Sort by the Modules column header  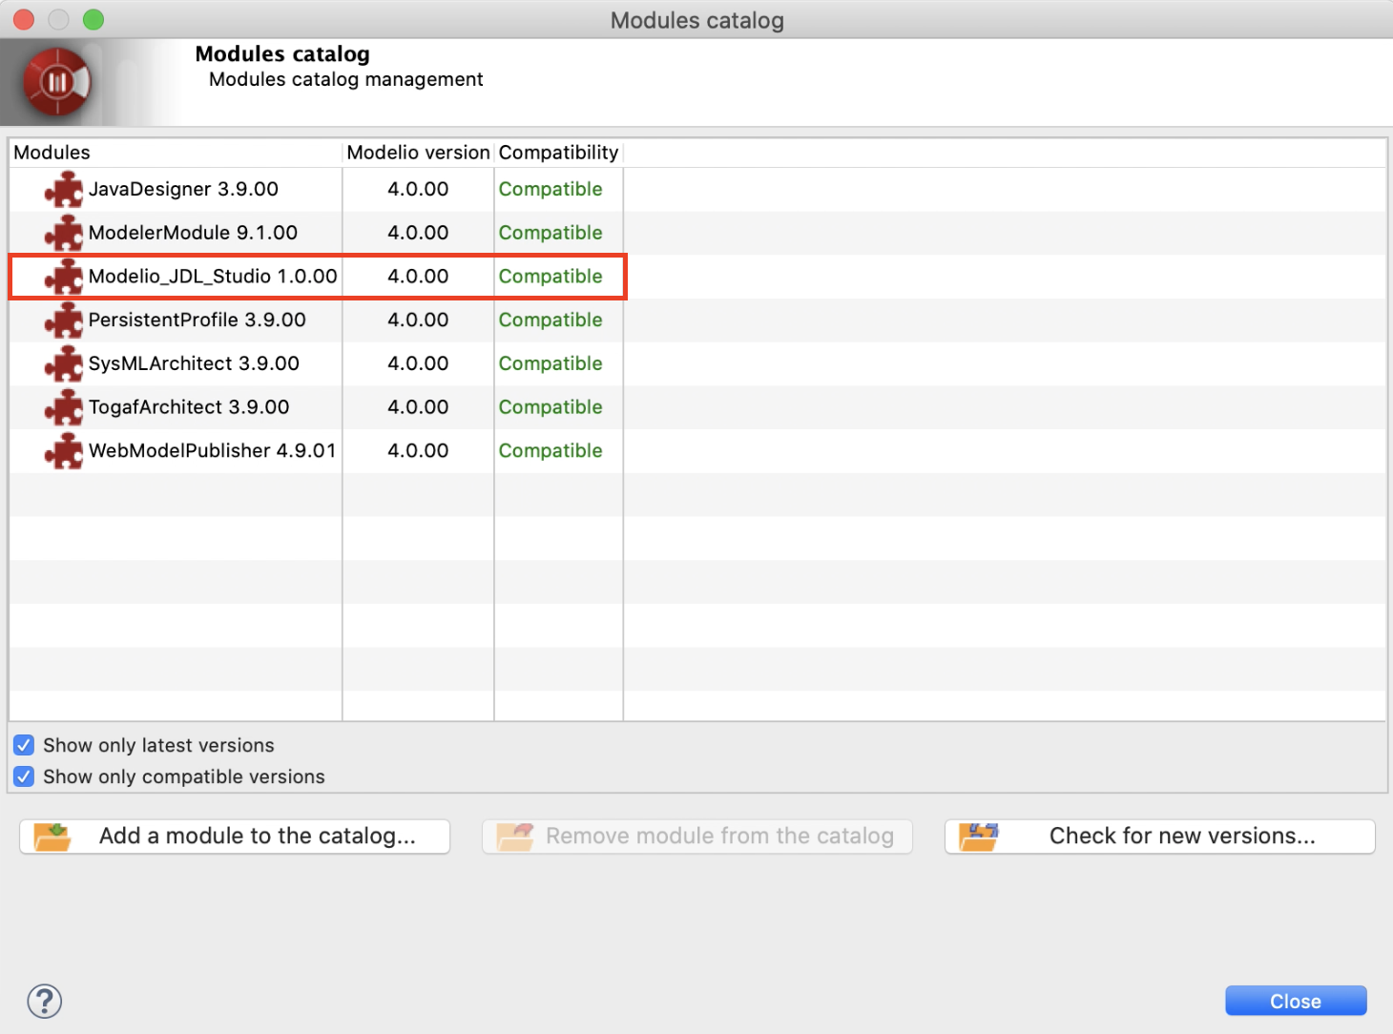[x=176, y=153]
